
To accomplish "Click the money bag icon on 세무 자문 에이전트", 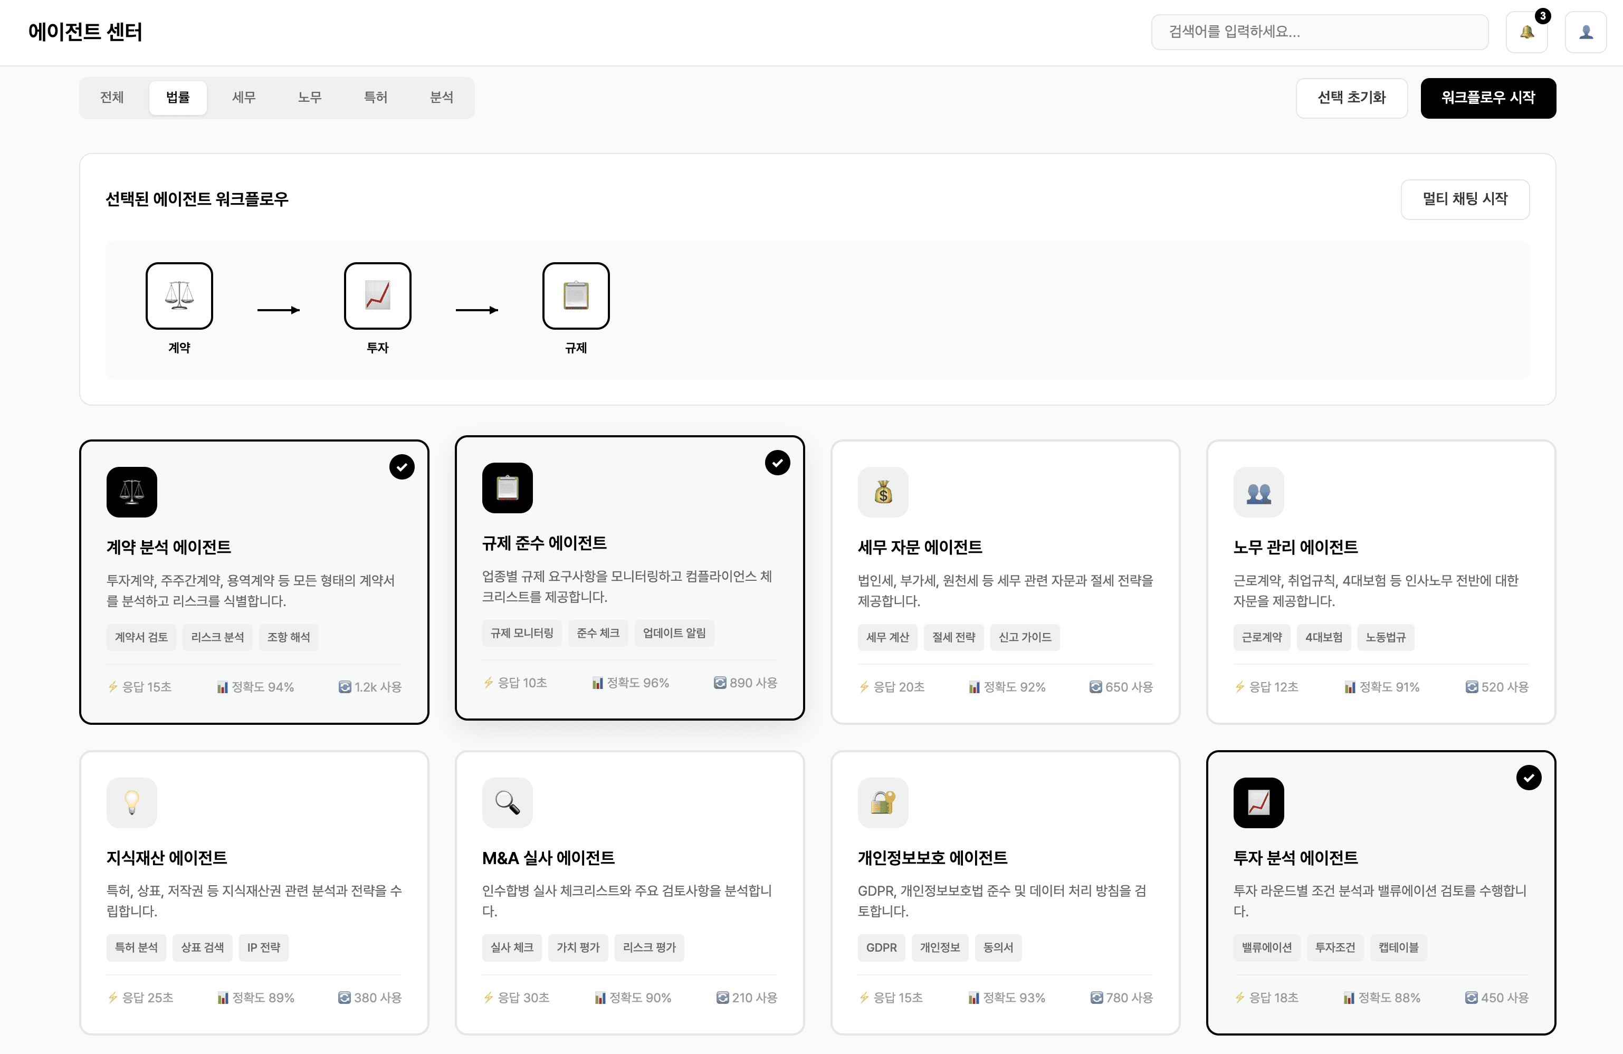I will pos(883,492).
